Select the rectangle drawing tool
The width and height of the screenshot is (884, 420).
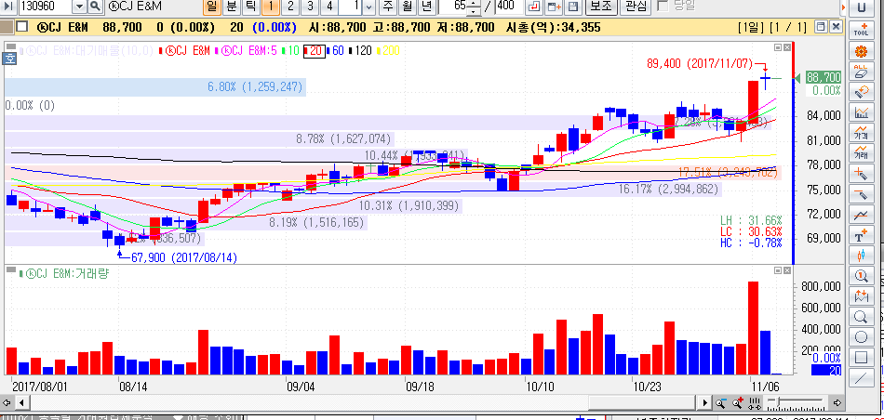click(x=862, y=358)
